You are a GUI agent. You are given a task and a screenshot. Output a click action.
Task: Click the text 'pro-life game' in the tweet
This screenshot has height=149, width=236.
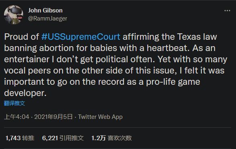coord(173,82)
